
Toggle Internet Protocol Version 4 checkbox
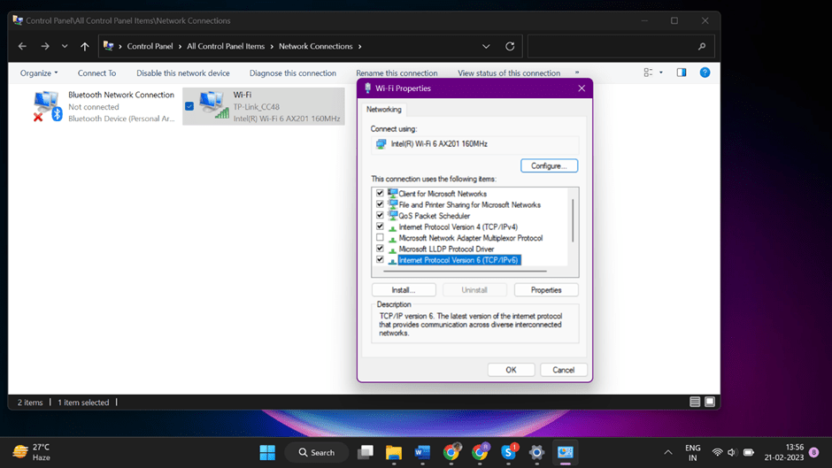point(380,226)
